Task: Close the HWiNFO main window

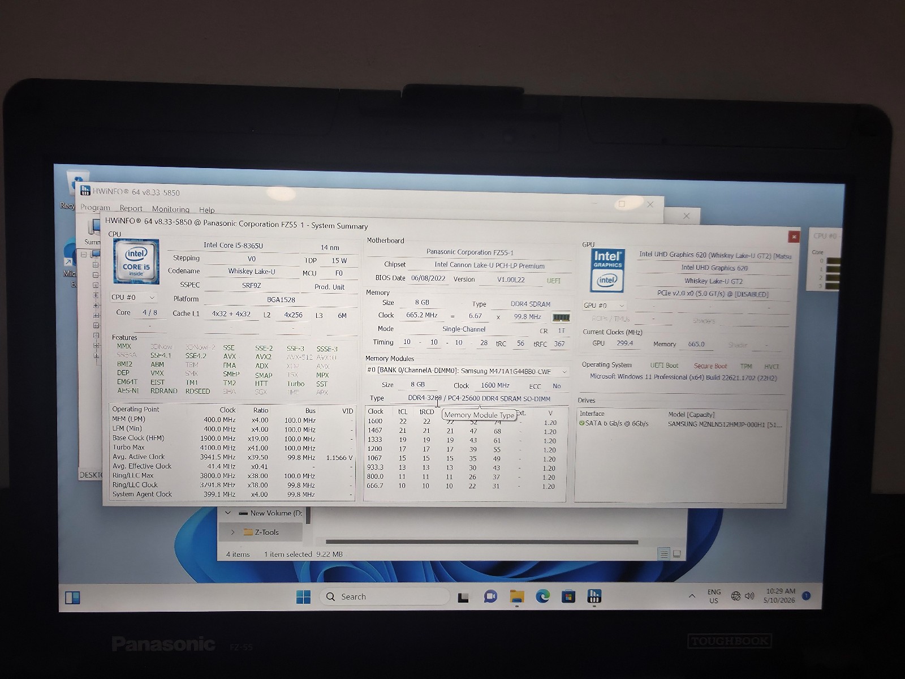Action: point(650,204)
